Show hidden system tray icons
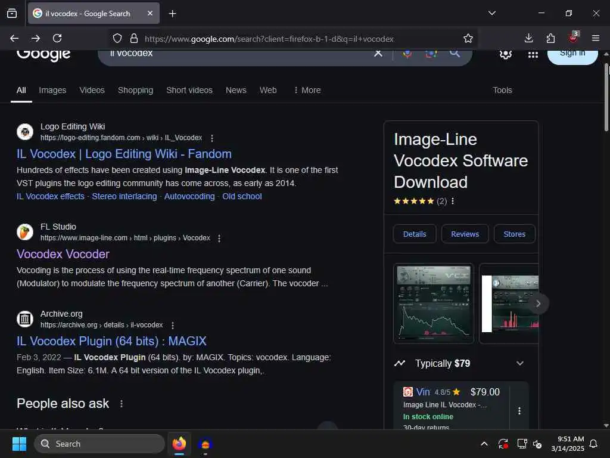Screen dimensions: 610x458 coord(484,444)
